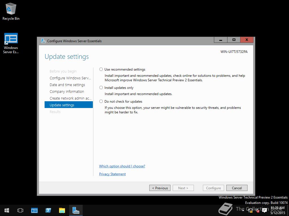Image resolution: width=289 pixels, height=216 pixels.
Task: Click the Start button on taskbar
Action: (7, 210)
